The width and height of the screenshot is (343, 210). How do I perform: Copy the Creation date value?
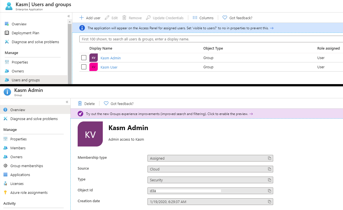pos(269,202)
